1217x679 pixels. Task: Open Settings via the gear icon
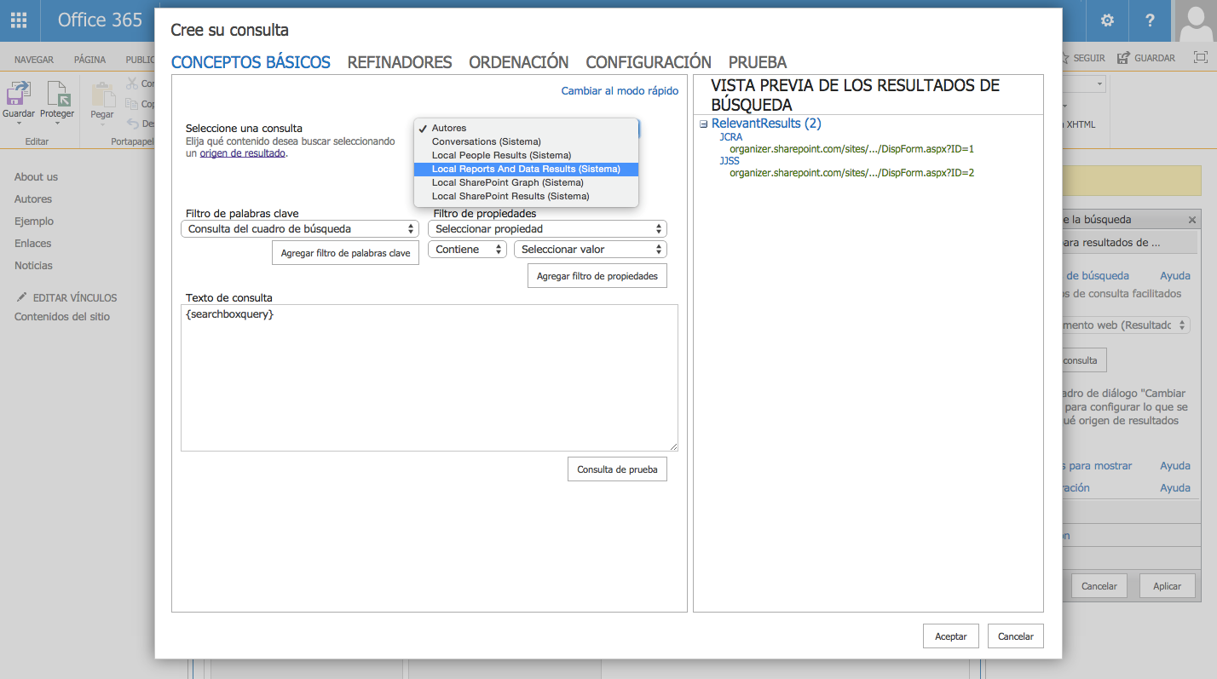click(x=1105, y=20)
